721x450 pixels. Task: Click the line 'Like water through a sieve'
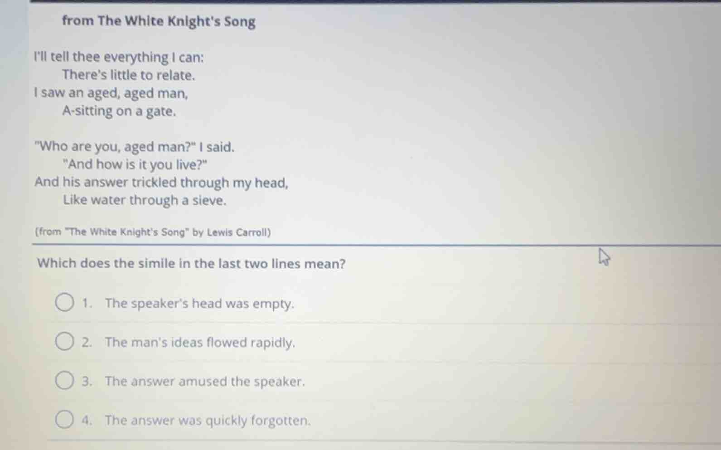point(144,200)
